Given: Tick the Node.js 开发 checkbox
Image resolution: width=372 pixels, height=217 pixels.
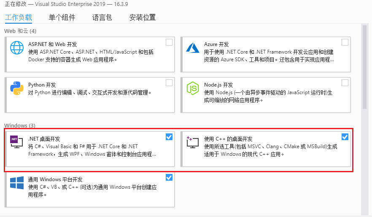Looking at the screenshot, I should point(345,83).
